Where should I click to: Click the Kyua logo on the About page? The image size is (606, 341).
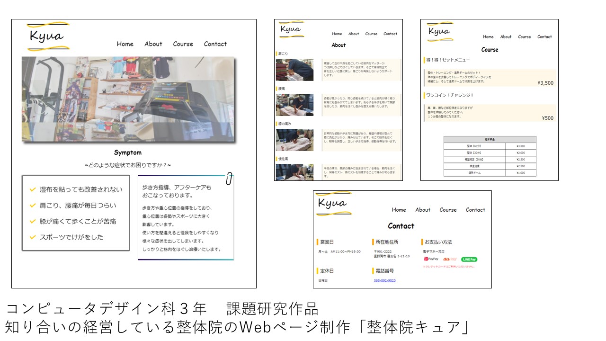tap(291, 29)
